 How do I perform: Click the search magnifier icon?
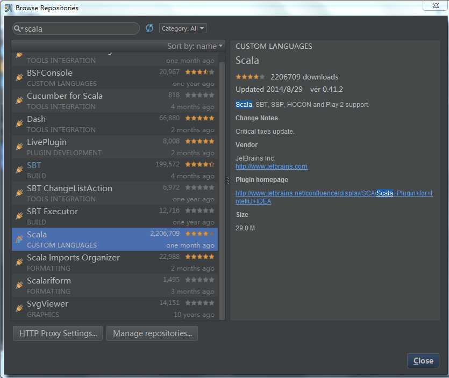(x=17, y=28)
